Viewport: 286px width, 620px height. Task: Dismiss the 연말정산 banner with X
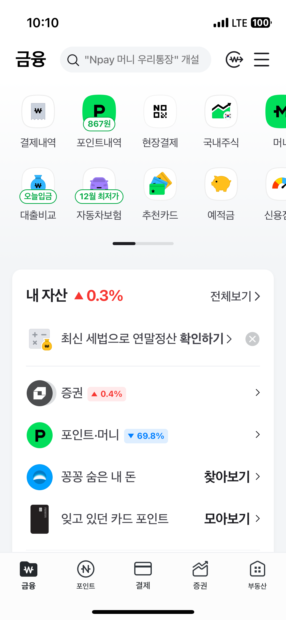tap(252, 339)
